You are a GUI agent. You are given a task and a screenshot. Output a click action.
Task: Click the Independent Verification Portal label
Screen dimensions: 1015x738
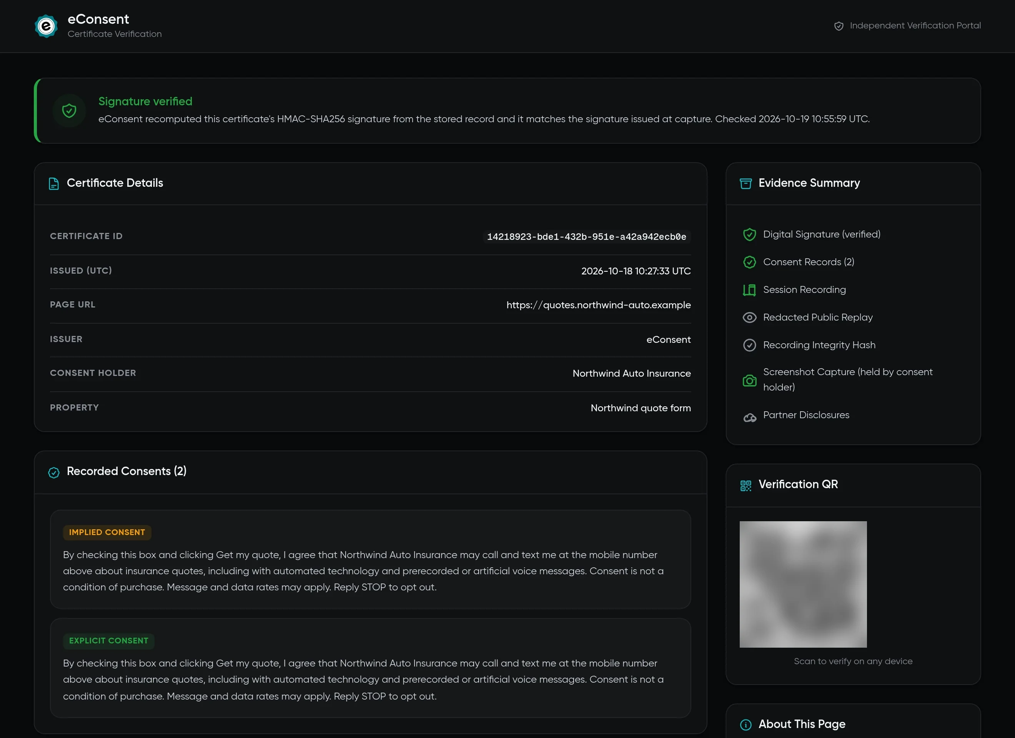915,25
